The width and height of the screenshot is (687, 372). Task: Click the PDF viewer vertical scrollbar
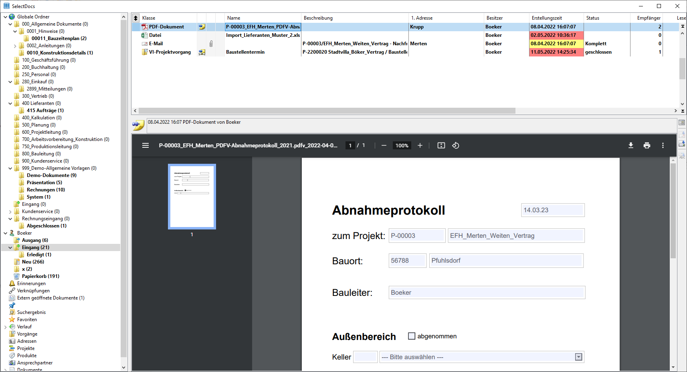point(673,210)
